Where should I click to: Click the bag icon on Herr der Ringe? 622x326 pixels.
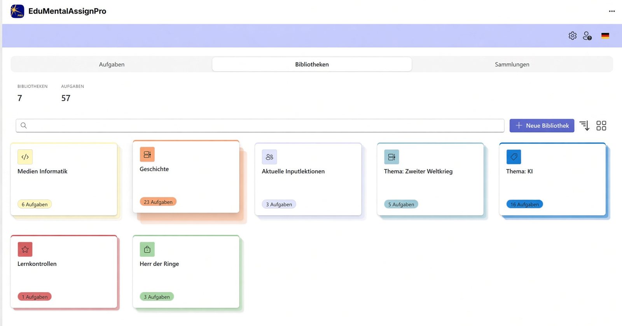pos(147,249)
